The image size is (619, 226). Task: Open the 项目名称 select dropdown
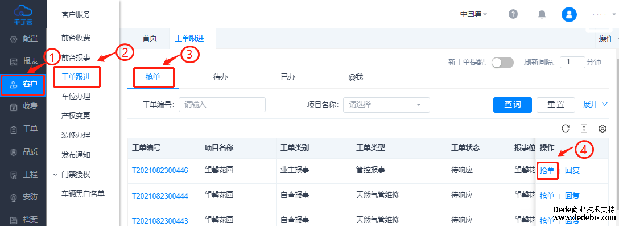pyautogui.click(x=386, y=105)
